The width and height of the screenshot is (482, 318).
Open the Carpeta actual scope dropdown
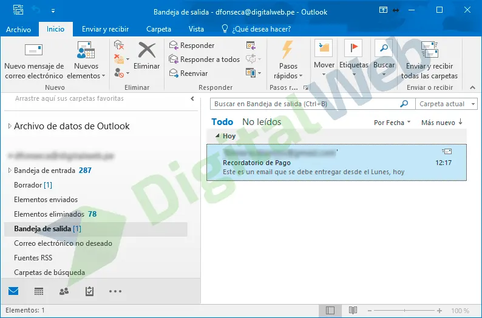tap(446, 104)
